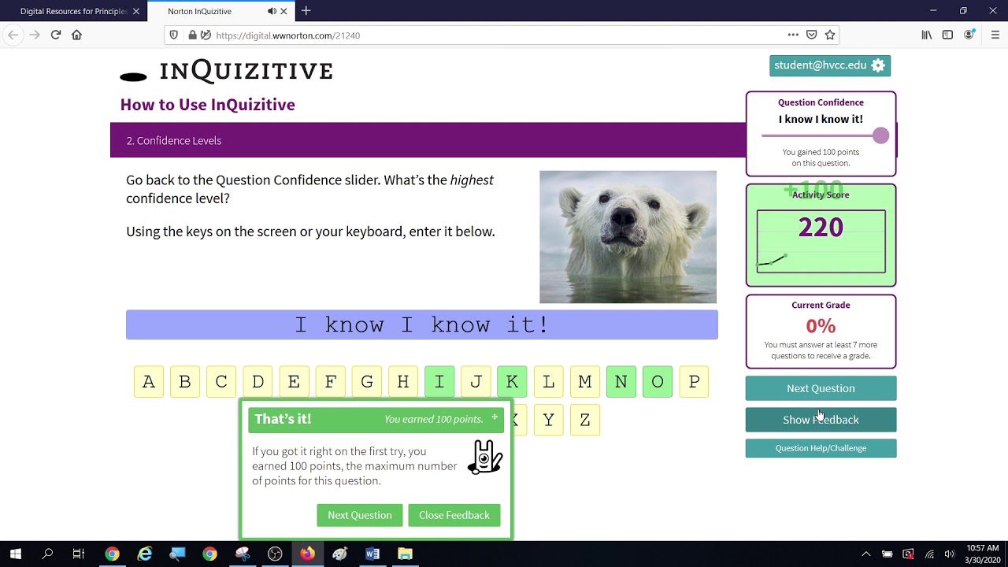The height and width of the screenshot is (567, 1008).
Task: Open OBS Studio from the taskbar
Action: (x=274, y=554)
